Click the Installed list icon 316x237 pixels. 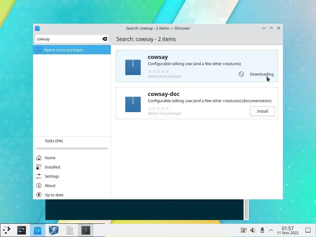coord(39,167)
